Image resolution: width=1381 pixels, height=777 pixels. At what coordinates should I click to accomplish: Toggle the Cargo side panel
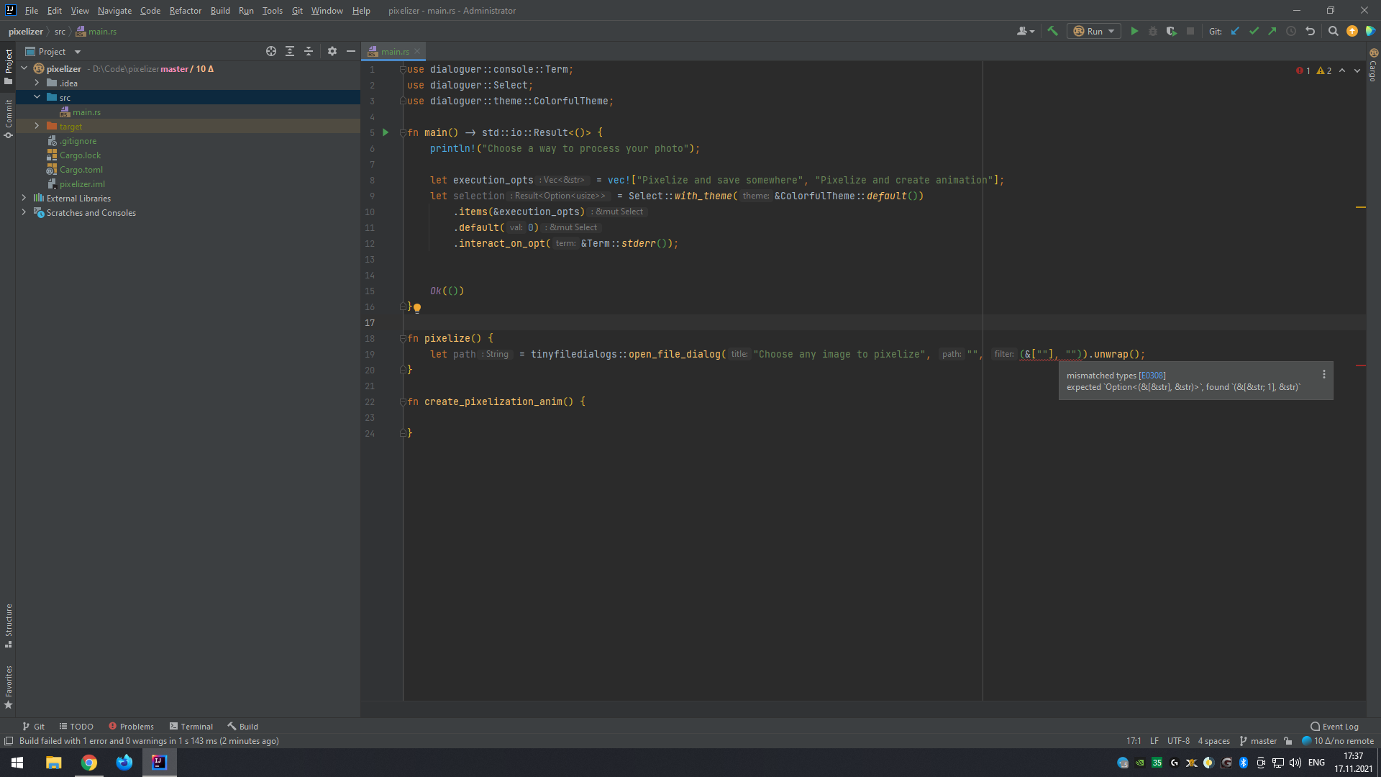click(x=1373, y=65)
